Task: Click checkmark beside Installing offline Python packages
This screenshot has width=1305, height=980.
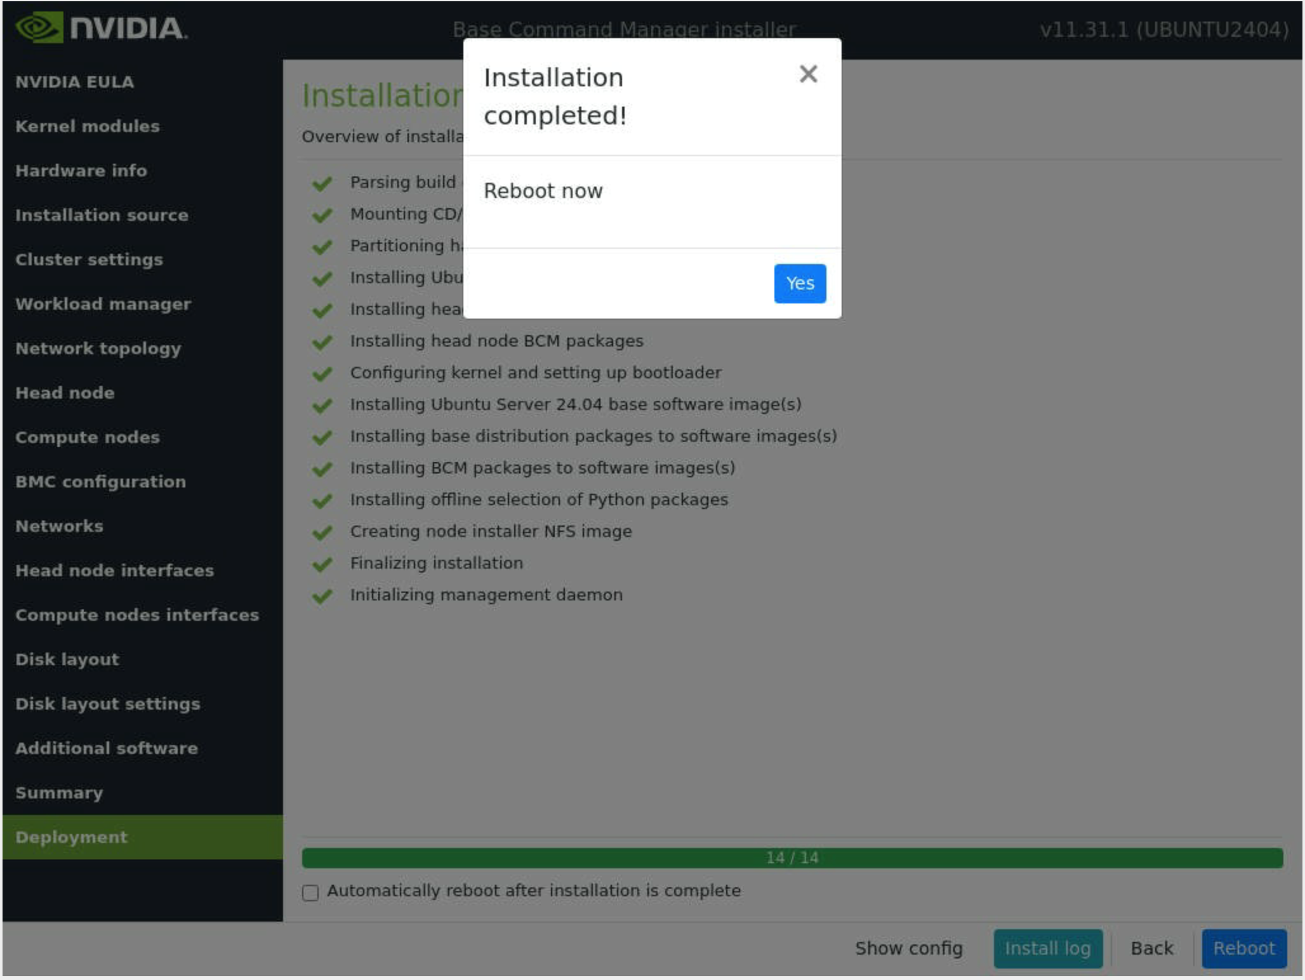Action: 322,500
